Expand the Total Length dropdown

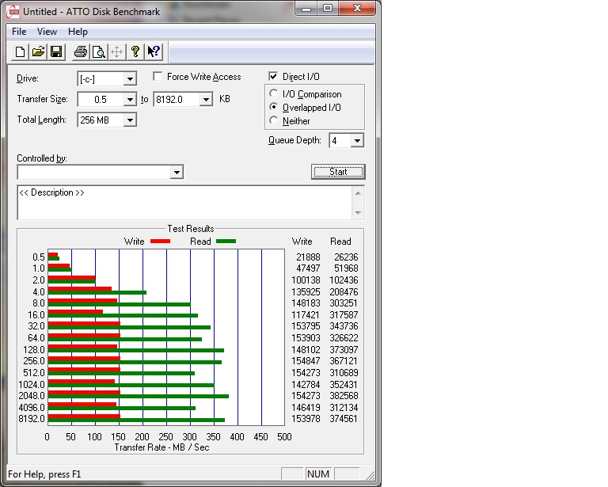click(x=130, y=120)
